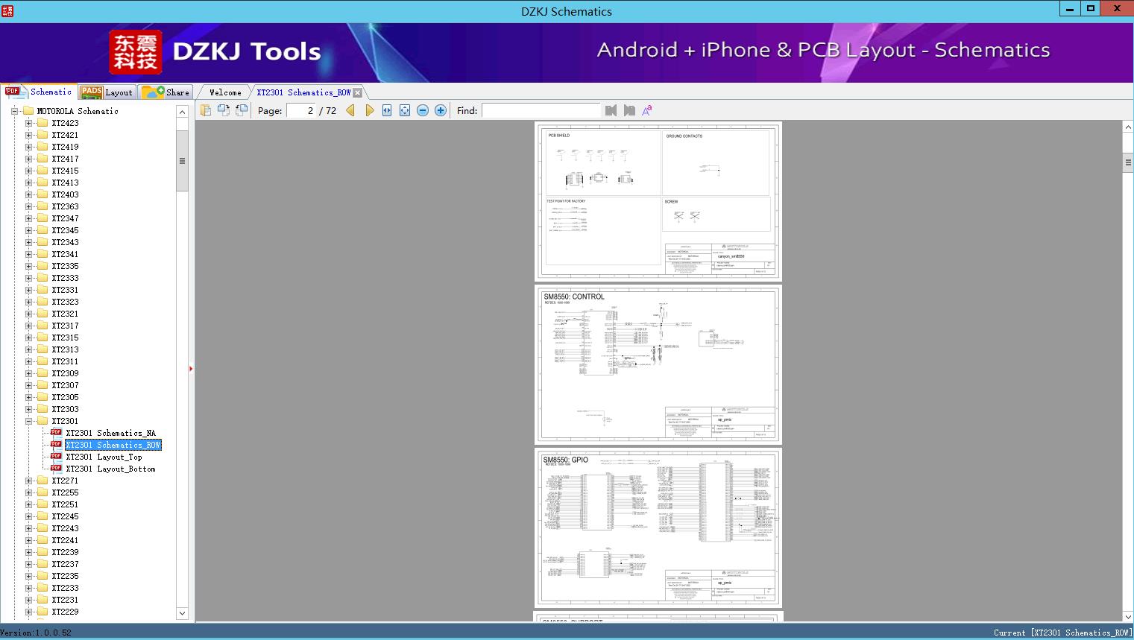Zoom in with the plus icon
The image size is (1134, 640).
pos(441,110)
